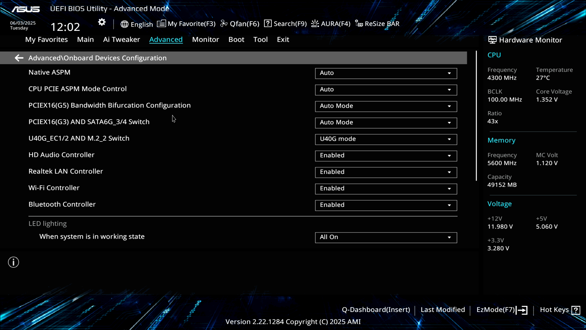The height and width of the screenshot is (330, 586).
Task: Open the Wi-Fi Controller Enabled dropdown
Action: point(386,189)
